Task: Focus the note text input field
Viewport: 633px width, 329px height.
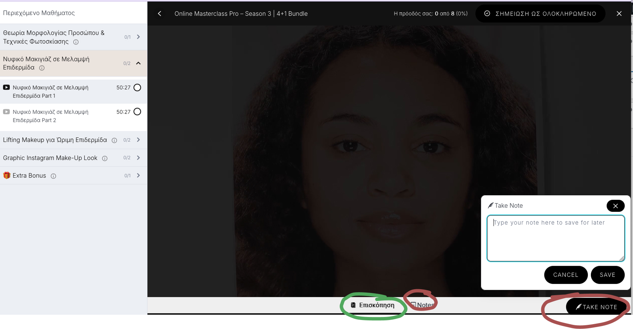Action: 556,238
